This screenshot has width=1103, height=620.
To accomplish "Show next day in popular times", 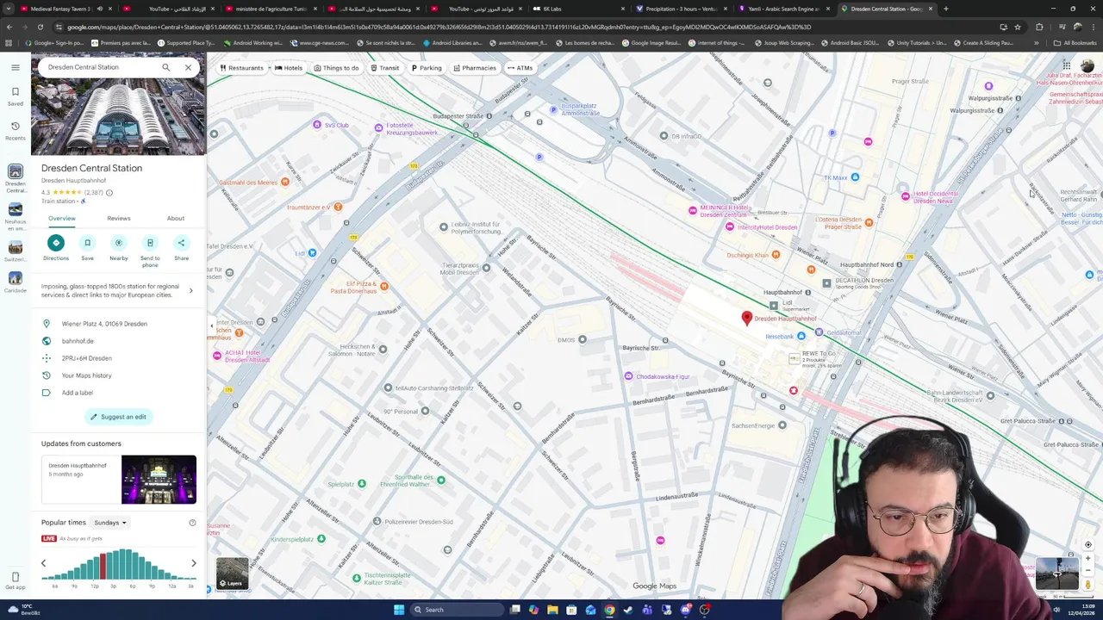I will click(194, 563).
